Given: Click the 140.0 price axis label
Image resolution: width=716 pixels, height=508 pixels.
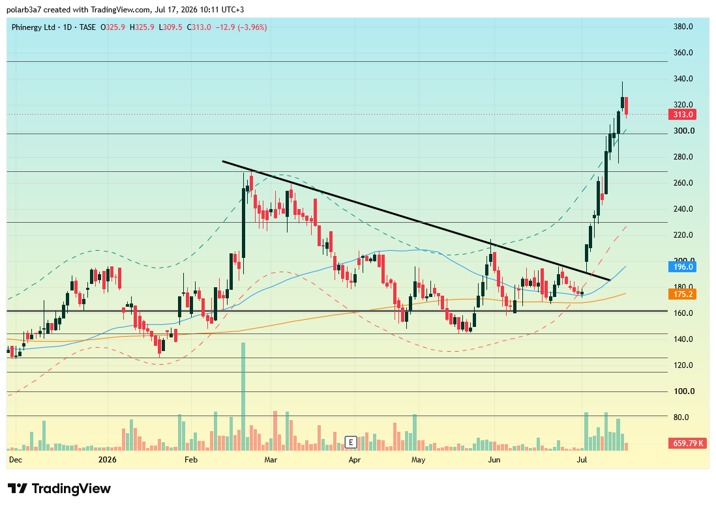Looking at the screenshot, I should point(683,339).
